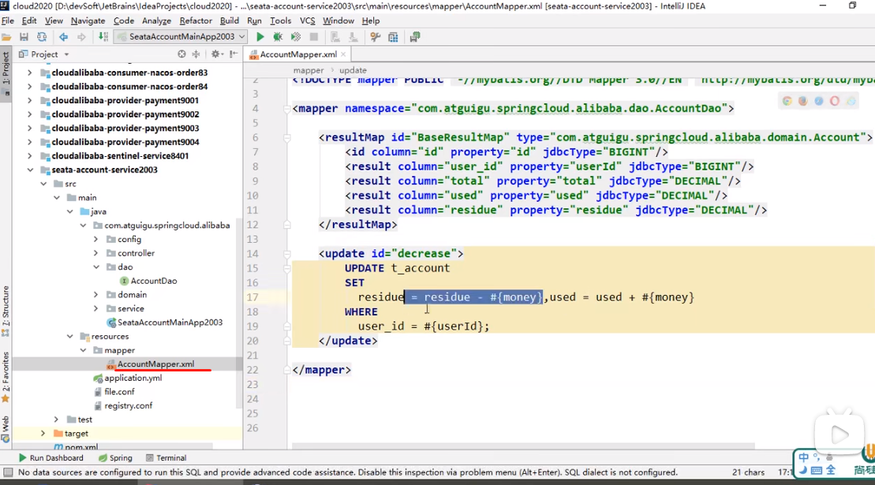
Task: Open the file in Chrome browser icon
Action: [x=787, y=101]
